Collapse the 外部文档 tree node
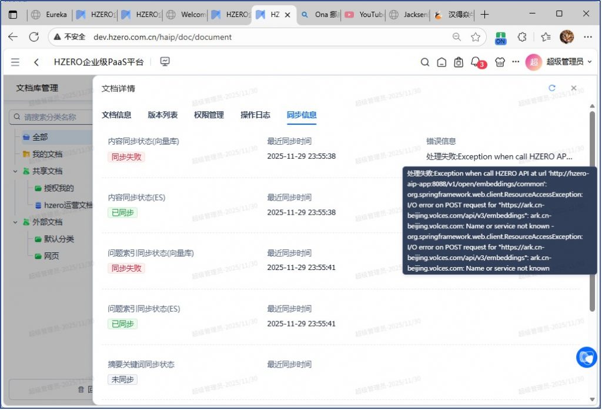 (x=15, y=222)
